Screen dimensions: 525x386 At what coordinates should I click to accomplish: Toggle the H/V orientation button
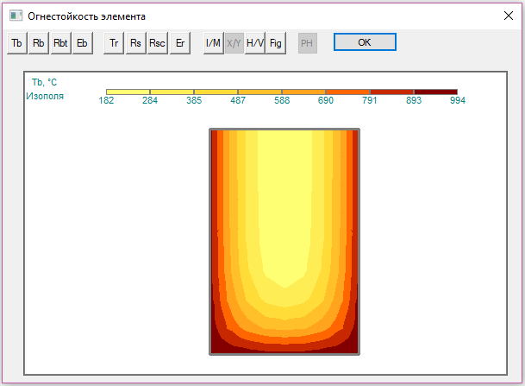click(255, 43)
